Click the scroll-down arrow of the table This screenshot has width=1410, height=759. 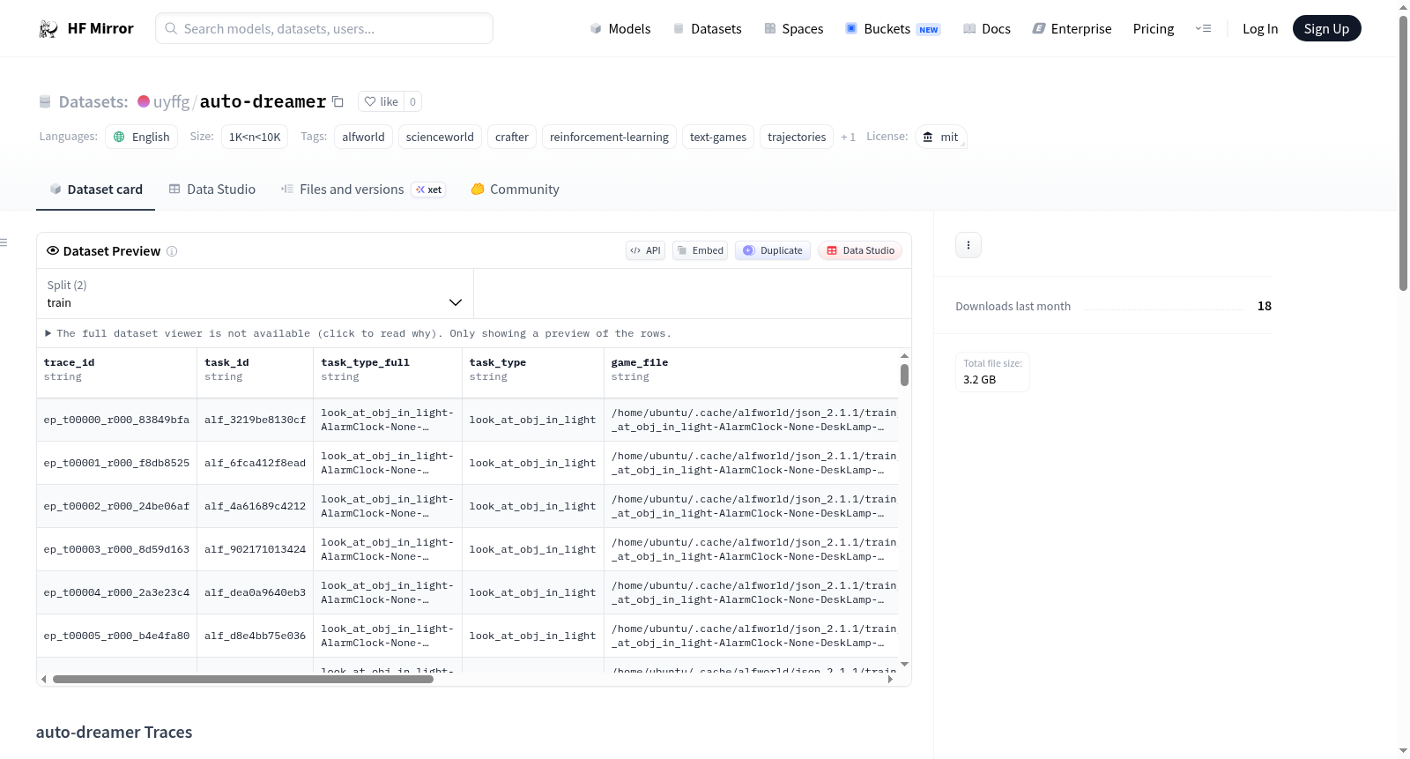(x=904, y=664)
